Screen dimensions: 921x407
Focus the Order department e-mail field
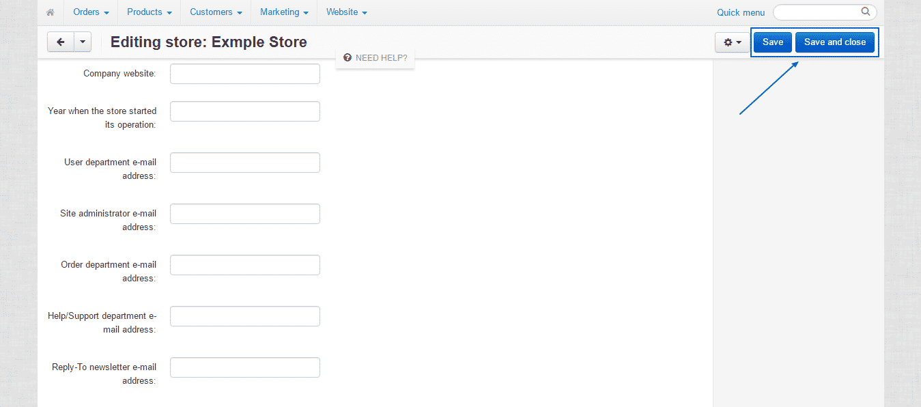(x=245, y=265)
